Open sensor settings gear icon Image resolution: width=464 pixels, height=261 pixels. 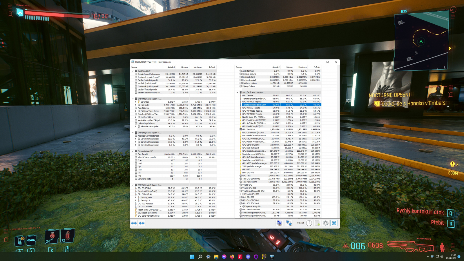pyautogui.click(x=326, y=223)
